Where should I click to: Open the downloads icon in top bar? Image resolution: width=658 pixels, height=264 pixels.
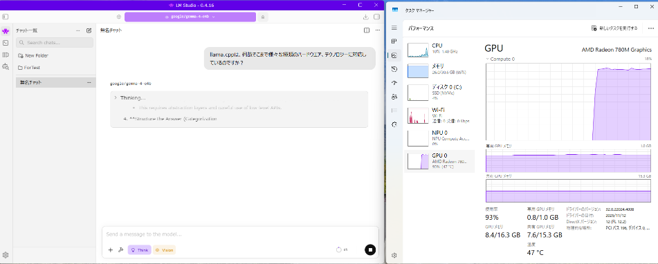point(365,17)
